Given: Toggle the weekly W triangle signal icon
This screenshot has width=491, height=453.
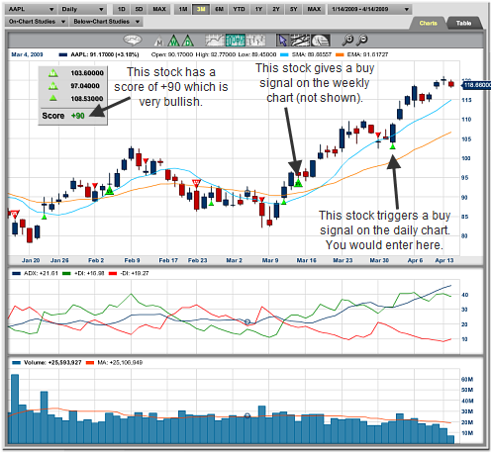Looking at the screenshot, I should tap(173, 41).
